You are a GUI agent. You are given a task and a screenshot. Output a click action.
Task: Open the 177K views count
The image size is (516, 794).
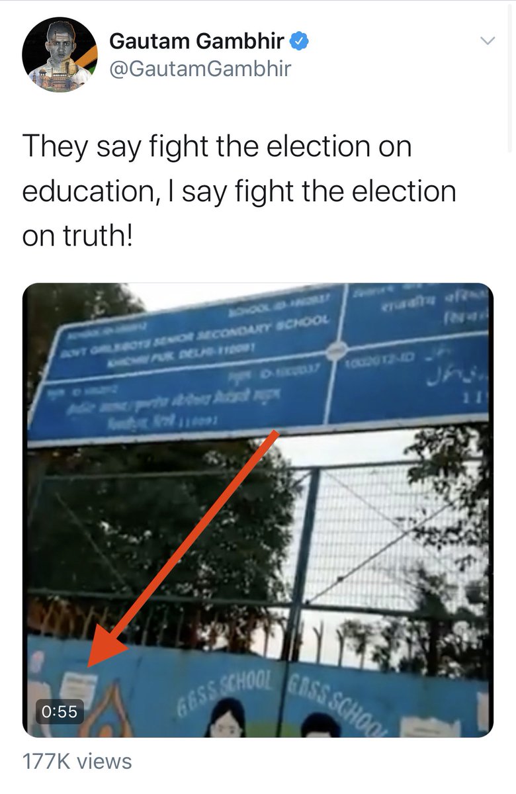77,761
